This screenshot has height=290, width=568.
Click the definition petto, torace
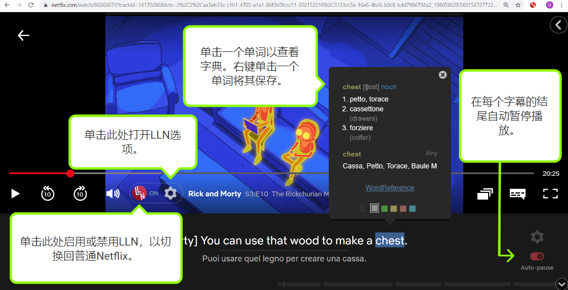click(369, 99)
